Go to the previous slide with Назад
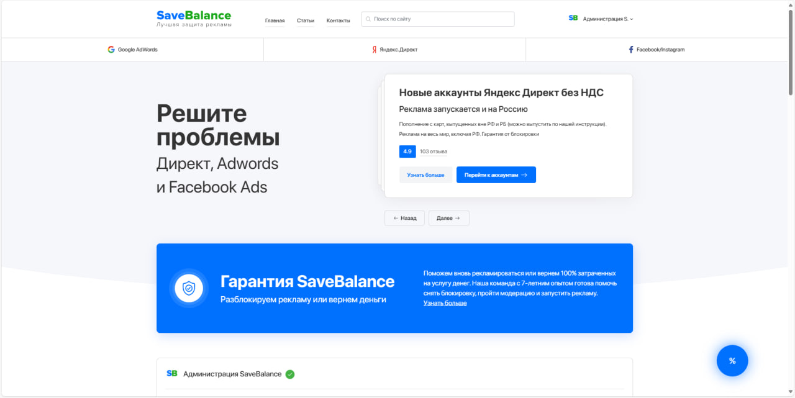Image resolution: width=795 pixels, height=398 pixels. tap(405, 218)
